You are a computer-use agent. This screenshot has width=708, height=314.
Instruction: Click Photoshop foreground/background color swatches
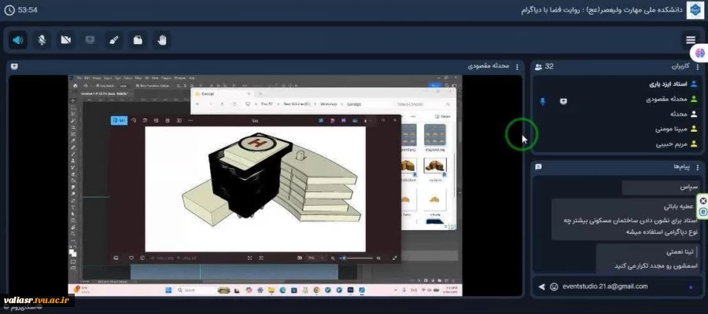click(x=72, y=254)
